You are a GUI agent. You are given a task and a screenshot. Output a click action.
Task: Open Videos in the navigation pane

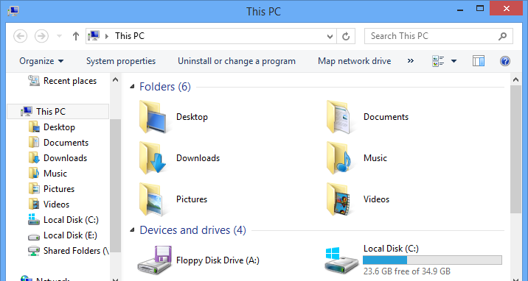[x=49, y=204]
